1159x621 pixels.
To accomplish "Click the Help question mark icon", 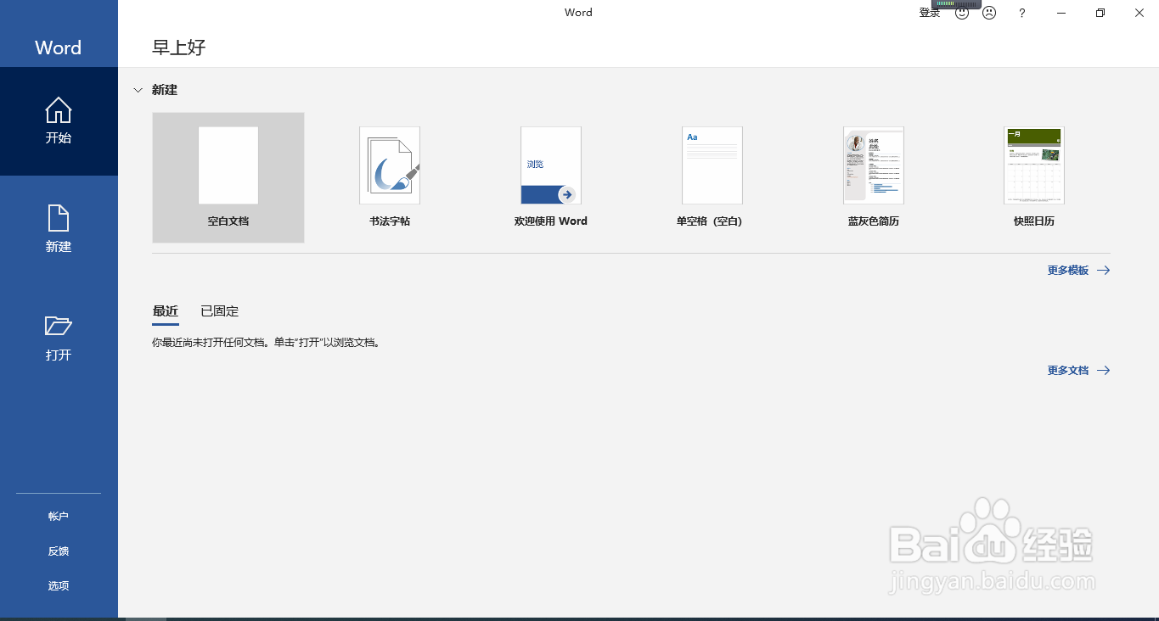I will [1021, 13].
